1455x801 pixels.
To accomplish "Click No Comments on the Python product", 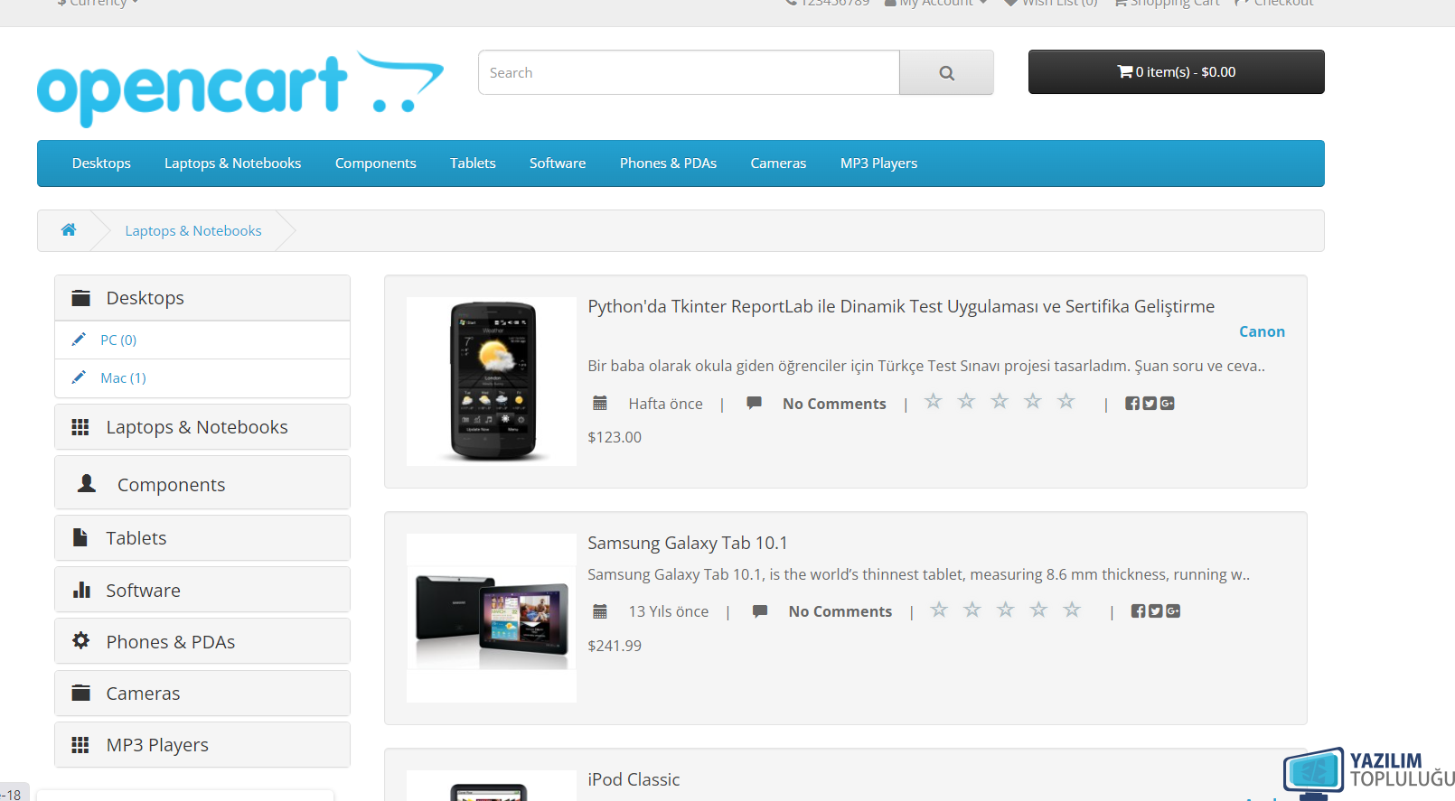I will click(834, 404).
